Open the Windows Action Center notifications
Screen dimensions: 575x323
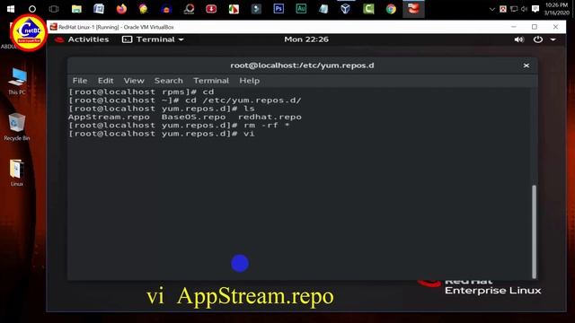point(535,9)
